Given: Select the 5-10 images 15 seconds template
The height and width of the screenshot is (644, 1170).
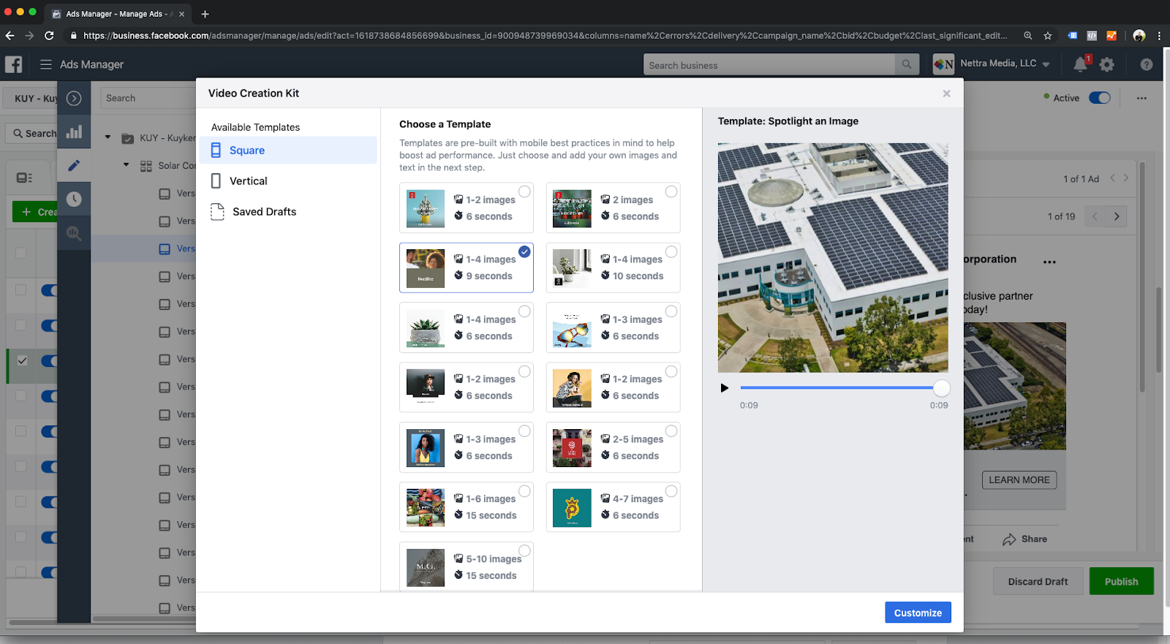Looking at the screenshot, I should (467, 567).
